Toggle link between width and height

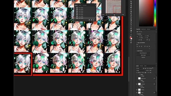click(137, 37)
